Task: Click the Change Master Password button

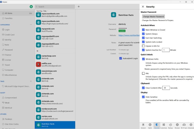Action: tap(153, 16)
